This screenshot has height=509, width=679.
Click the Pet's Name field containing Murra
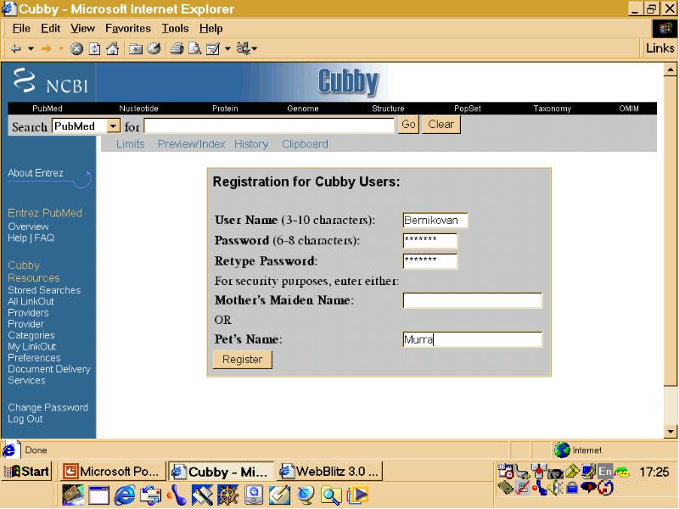coord(473,340)
